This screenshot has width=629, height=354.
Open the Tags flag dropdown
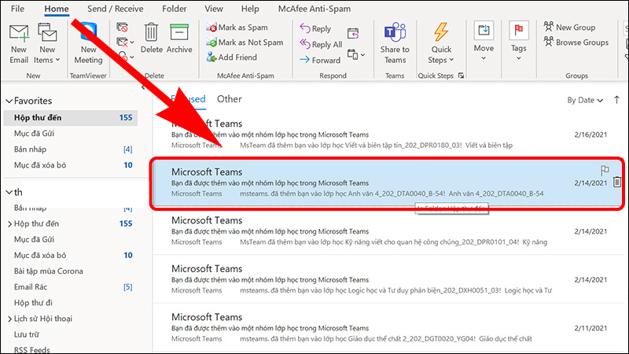[518, 42]
